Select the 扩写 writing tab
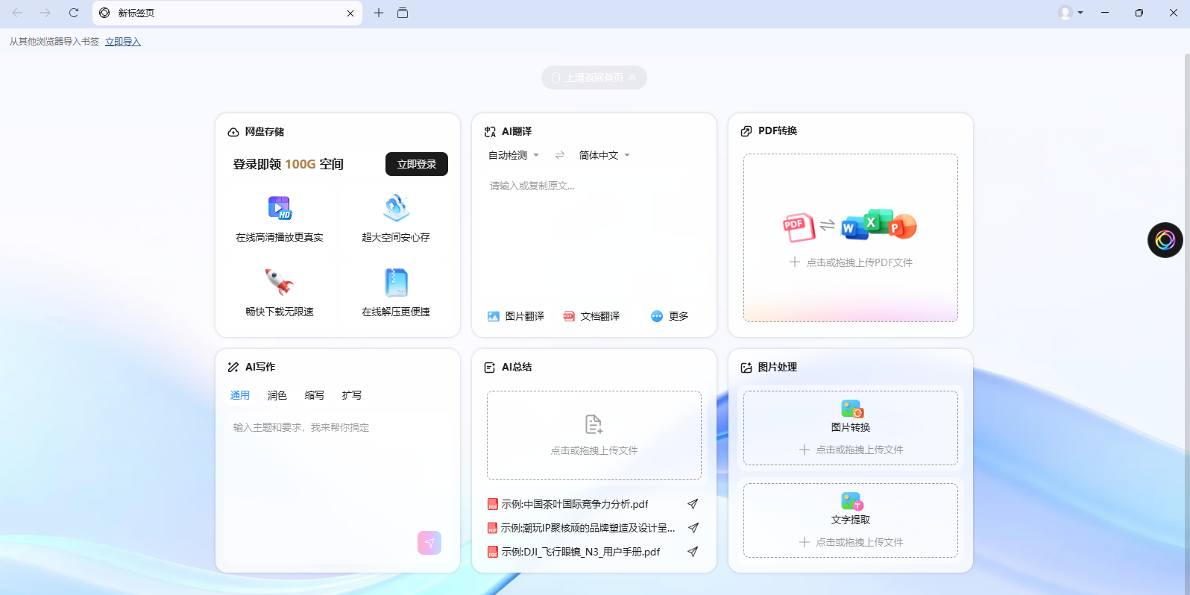Screen dimensions: 1190x595 click(352, 395)
